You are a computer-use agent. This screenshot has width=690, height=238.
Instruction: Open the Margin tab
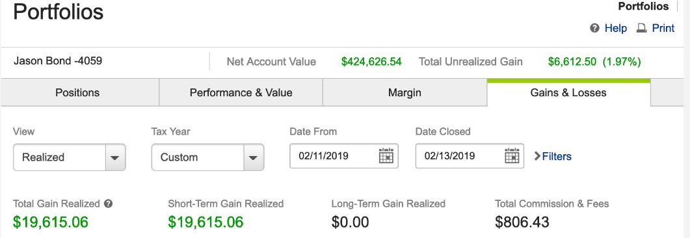tap(405, 93)
